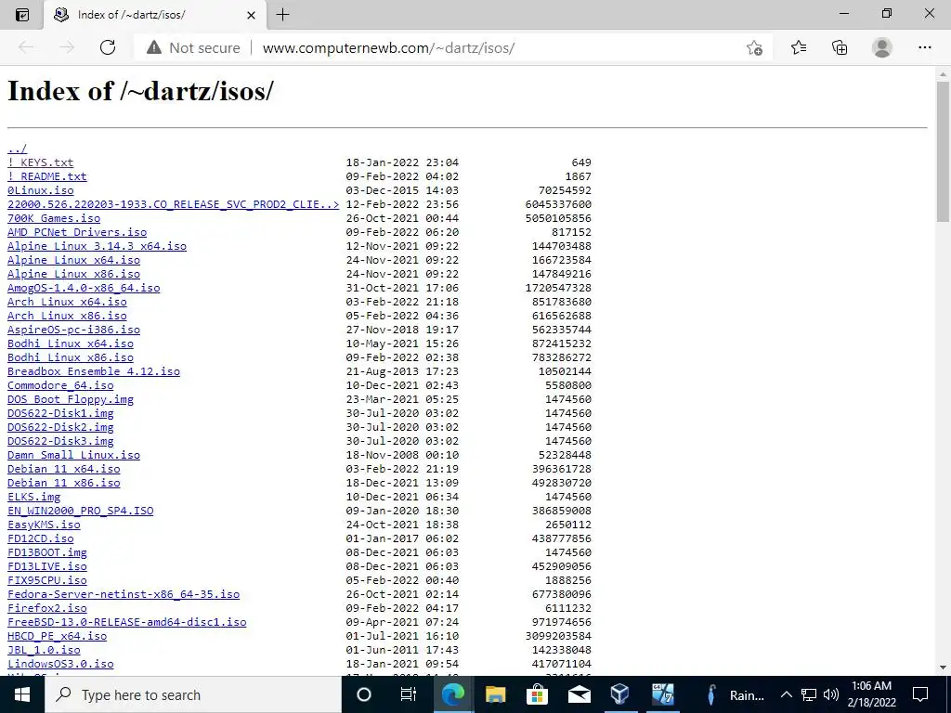The height and width of the screenshot is (713, 951).
Task: Click FD13LIVE.iso link
Action: pos(46,567)
